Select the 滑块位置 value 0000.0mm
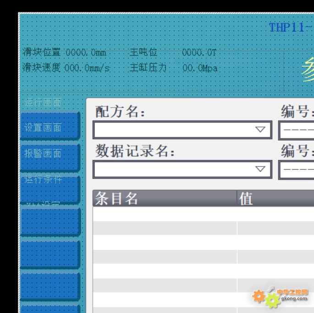The image size is (314, 313). pos(86,53)
